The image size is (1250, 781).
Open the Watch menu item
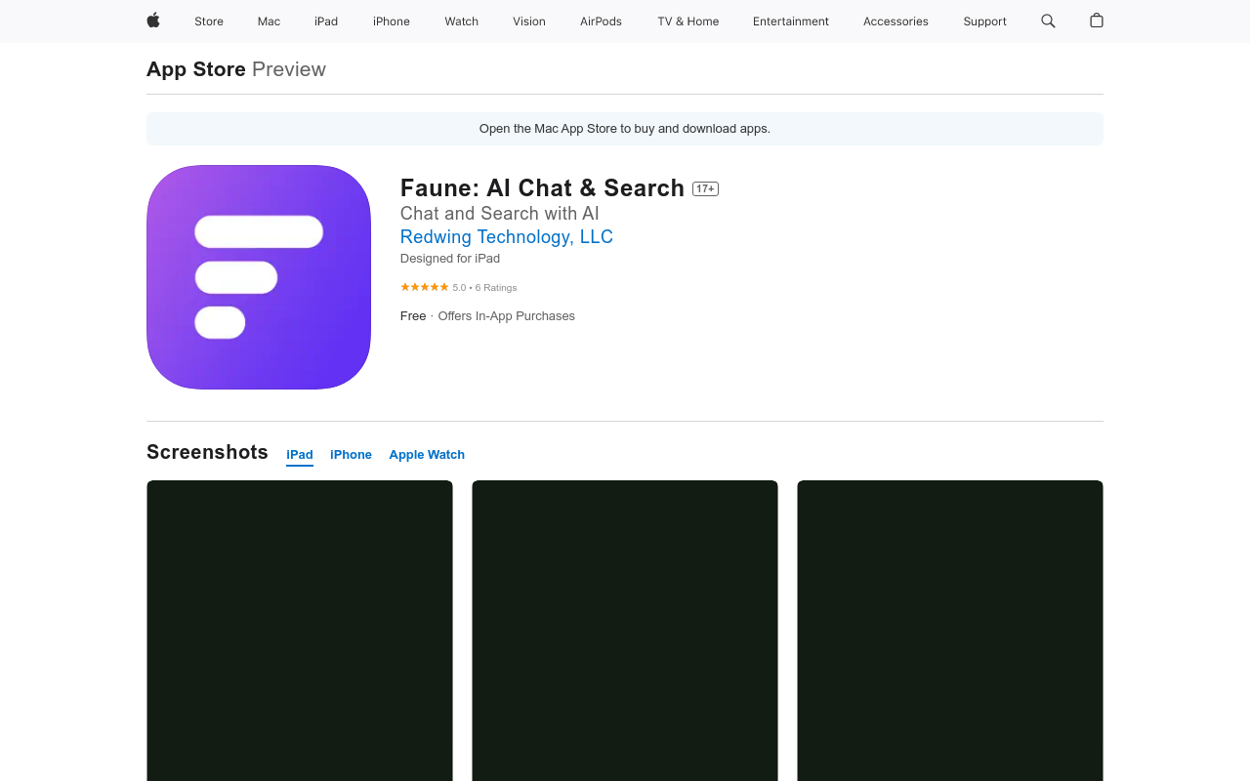(x=462, y=21)
